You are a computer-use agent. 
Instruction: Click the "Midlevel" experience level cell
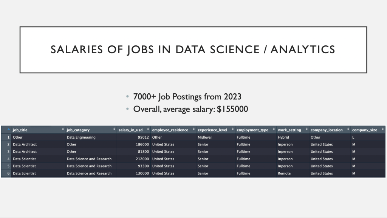(x=204, y=138)
